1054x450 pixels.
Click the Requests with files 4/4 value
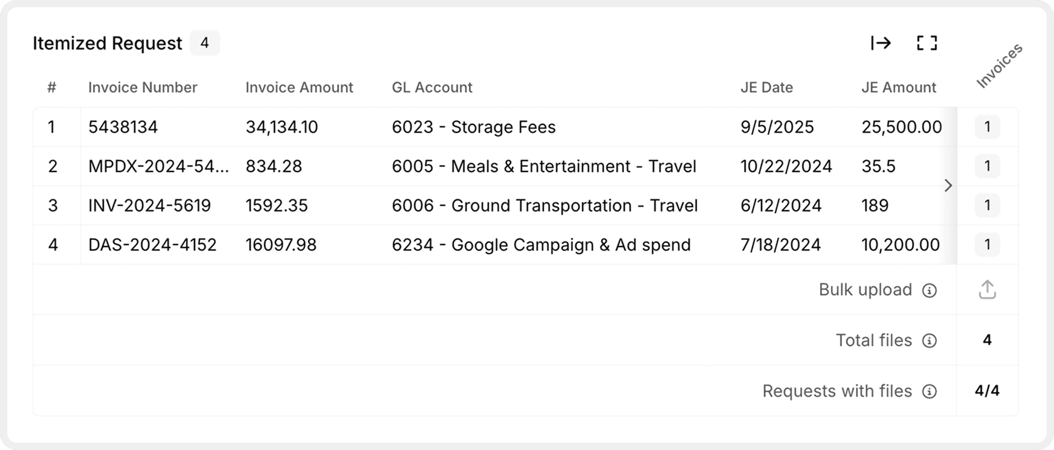click(986, 391)
